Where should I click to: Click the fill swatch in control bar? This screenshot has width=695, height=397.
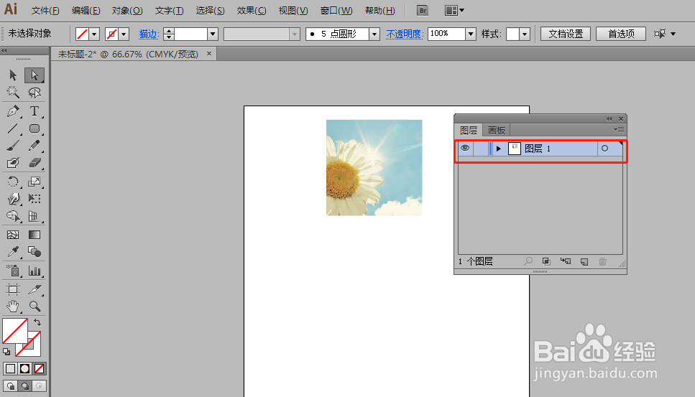(x=82, y=34)
